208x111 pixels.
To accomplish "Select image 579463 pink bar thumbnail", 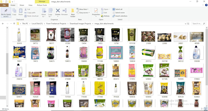I will [197, 70].
